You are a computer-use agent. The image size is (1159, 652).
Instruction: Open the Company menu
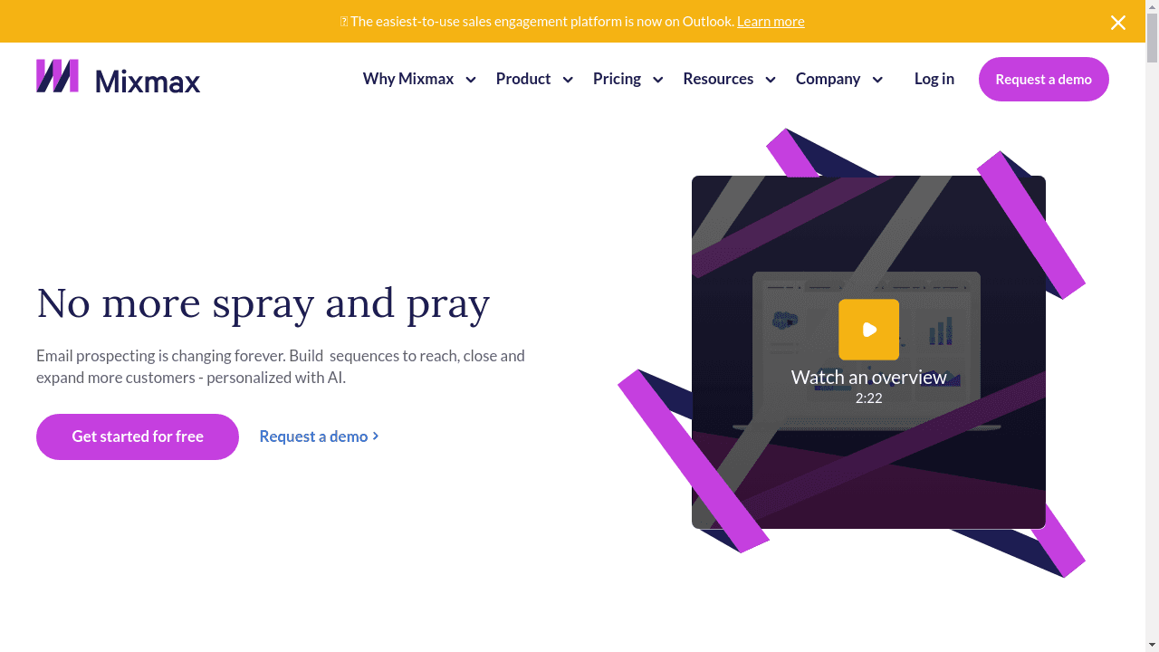coord(828,79)
